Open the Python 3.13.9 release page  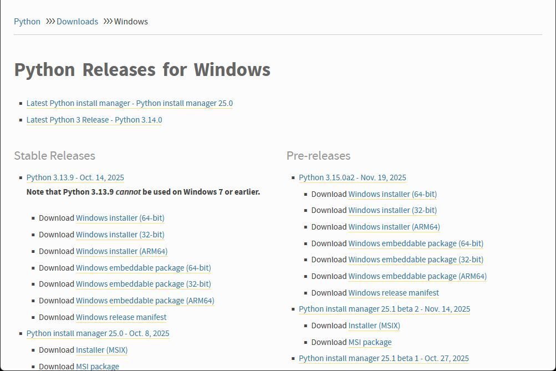coord(75,177)
